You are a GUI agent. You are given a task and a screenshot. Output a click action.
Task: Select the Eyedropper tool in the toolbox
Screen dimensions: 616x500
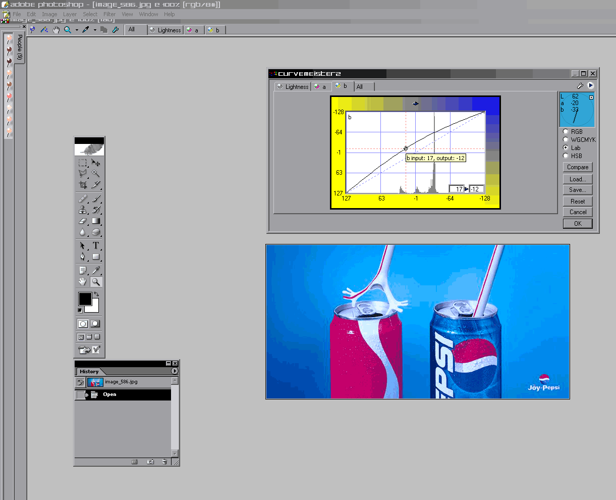[96, 271]
